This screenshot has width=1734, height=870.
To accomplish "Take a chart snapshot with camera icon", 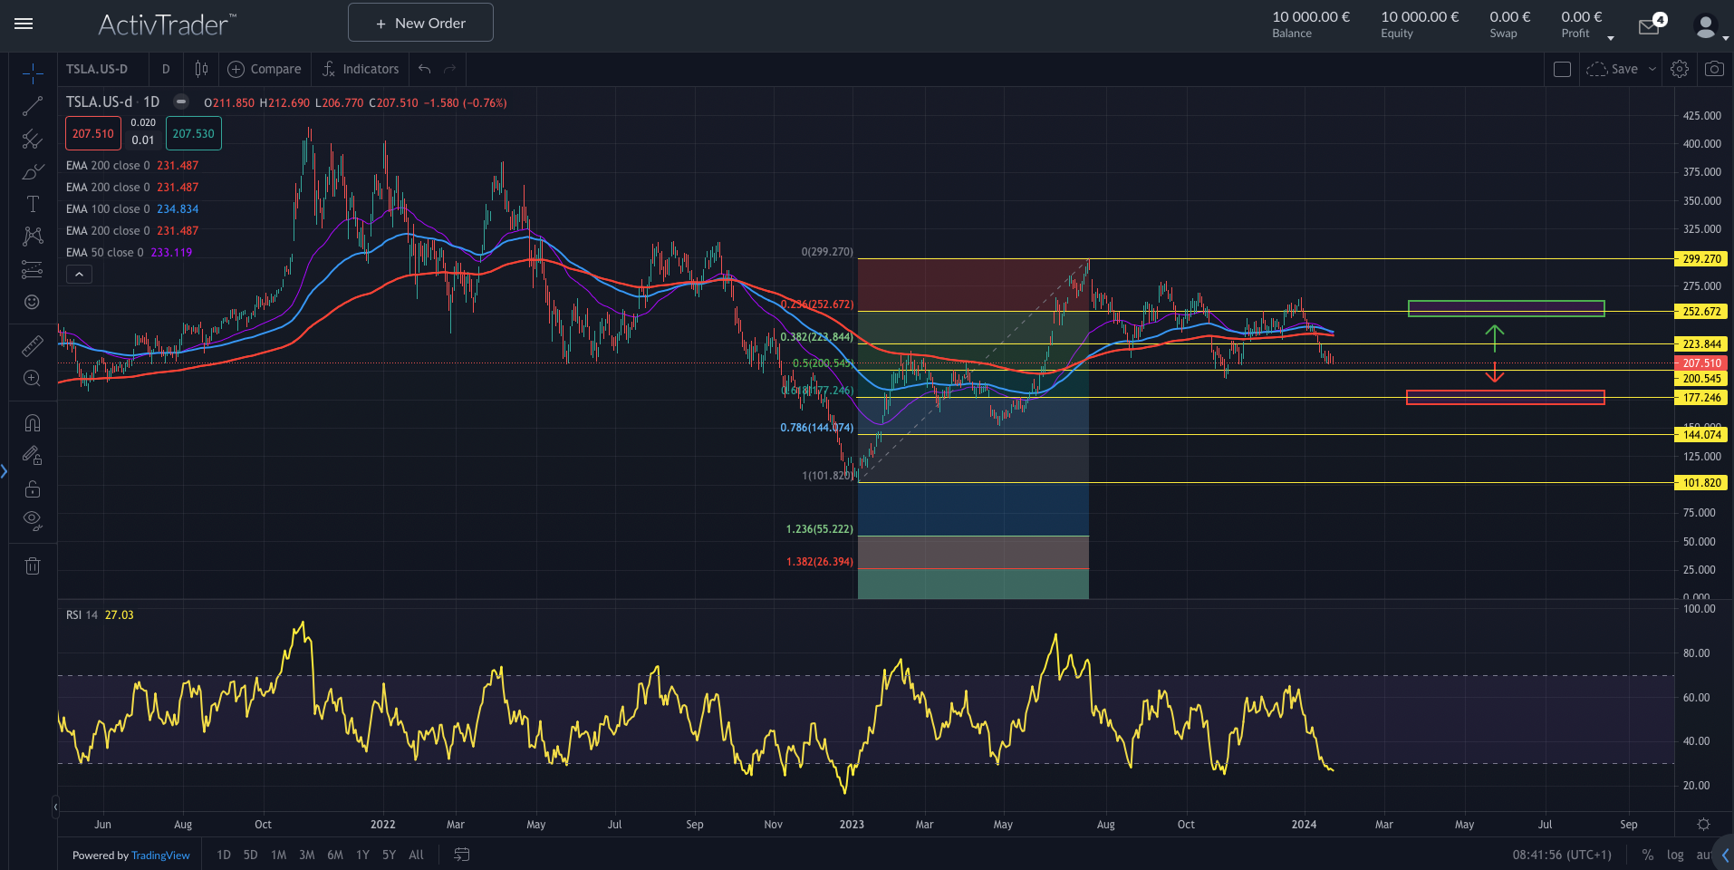I will 1714,69.
